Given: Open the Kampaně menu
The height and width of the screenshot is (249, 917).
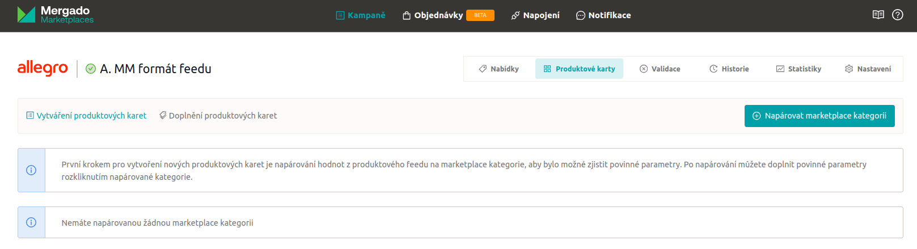Looking at the screenshot, I should pos(361,15).
